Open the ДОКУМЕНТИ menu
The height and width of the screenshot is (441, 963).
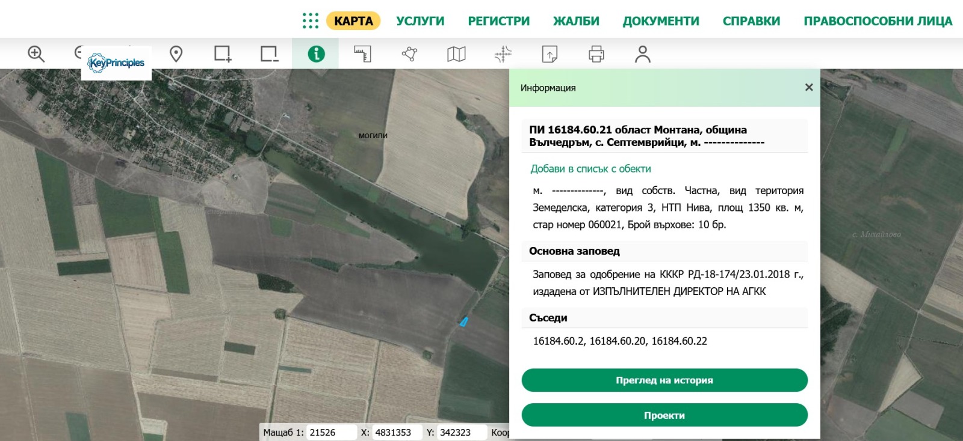pyautogui.click(x=661, y=21)
